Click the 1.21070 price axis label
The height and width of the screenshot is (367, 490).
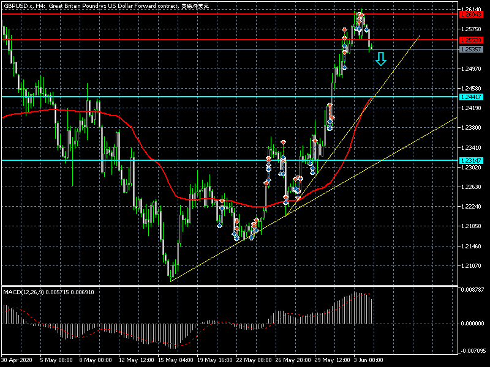click(471, 266)
